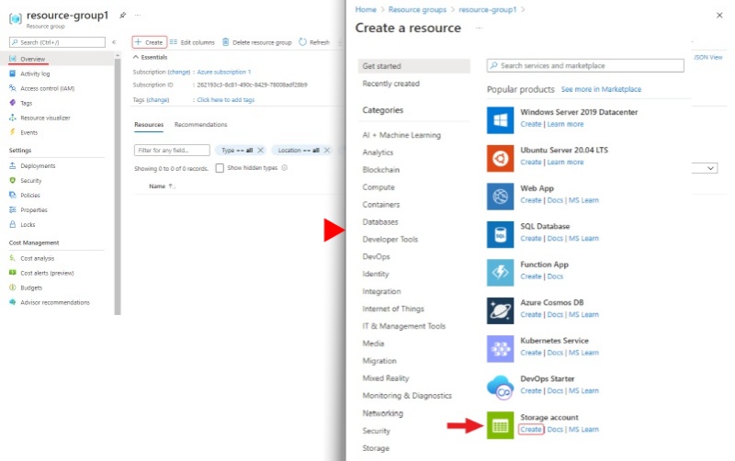
Task: Select the Databases category
Action: tap(380, 222)
